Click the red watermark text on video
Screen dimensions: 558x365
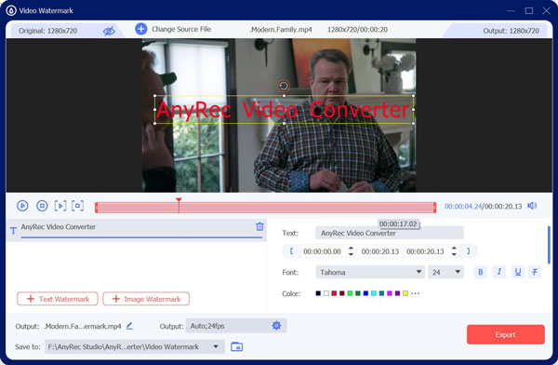[x=284, y=109]
